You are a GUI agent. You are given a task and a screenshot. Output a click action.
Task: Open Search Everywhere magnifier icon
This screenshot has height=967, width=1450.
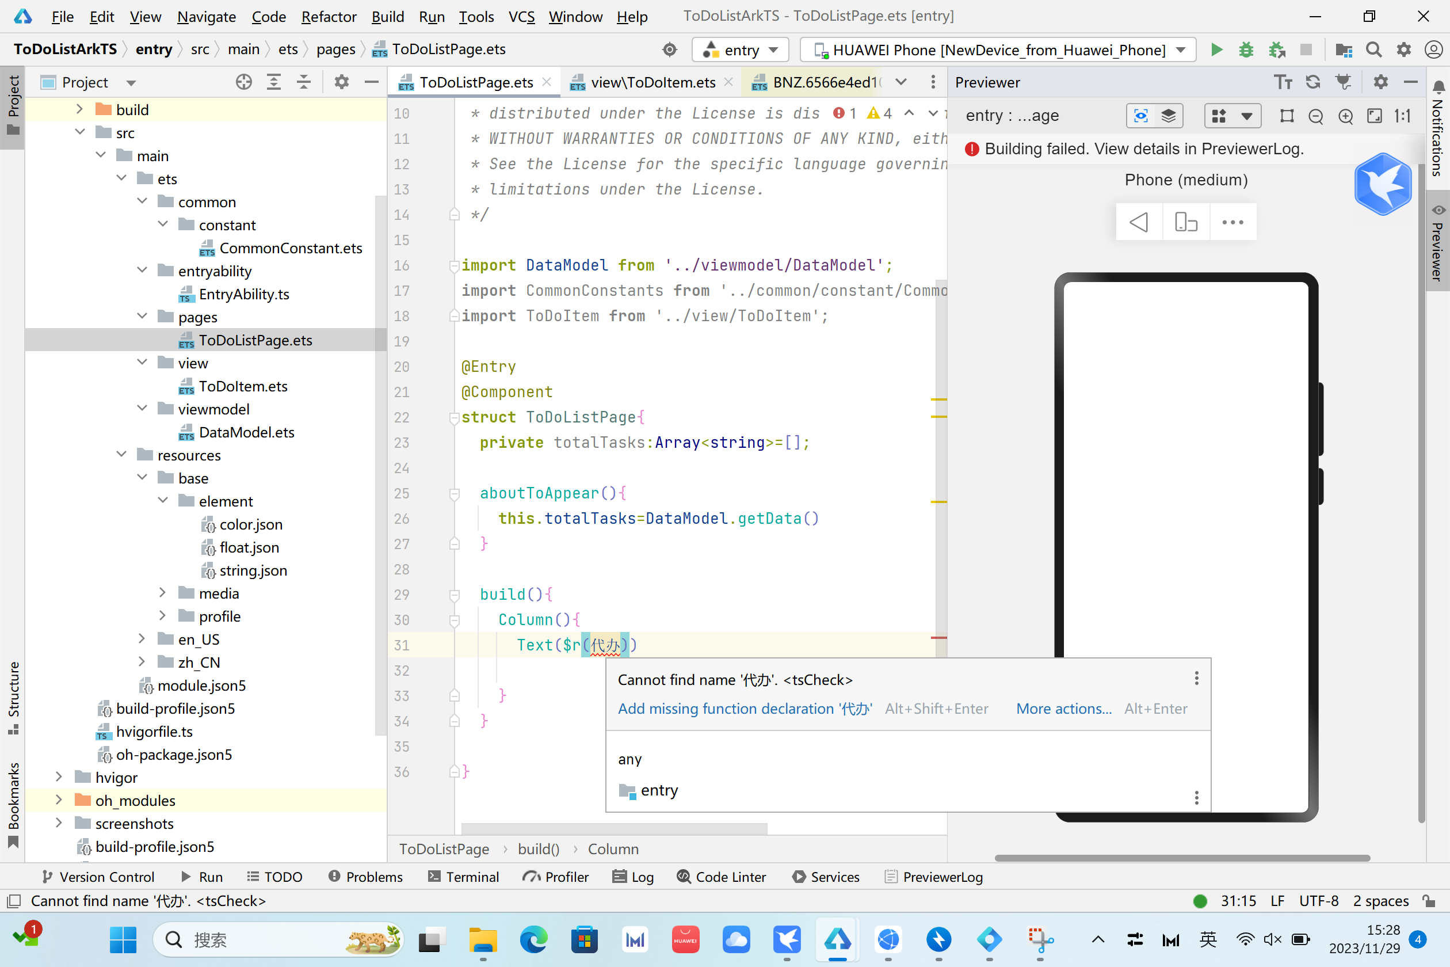pyautogui.click(x=1373, y=50)
